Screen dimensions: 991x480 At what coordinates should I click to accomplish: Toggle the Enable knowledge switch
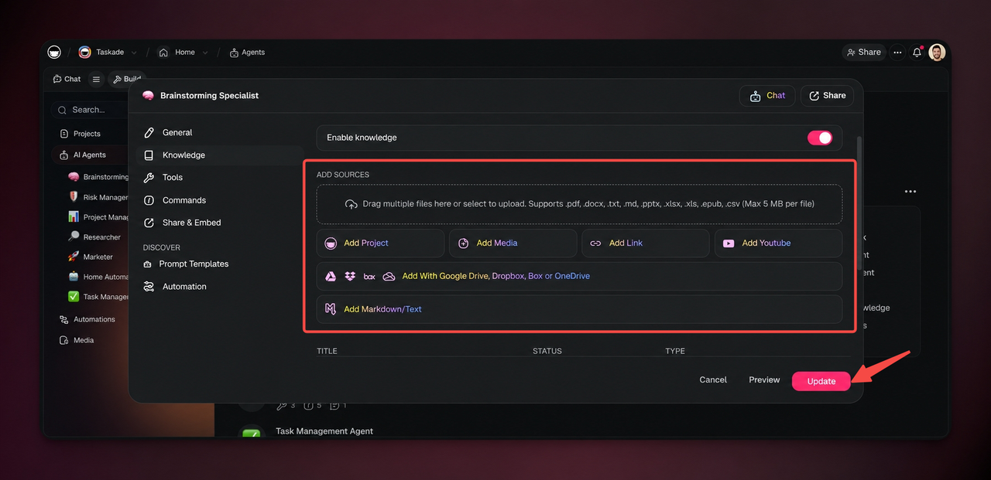pos(820,138)
